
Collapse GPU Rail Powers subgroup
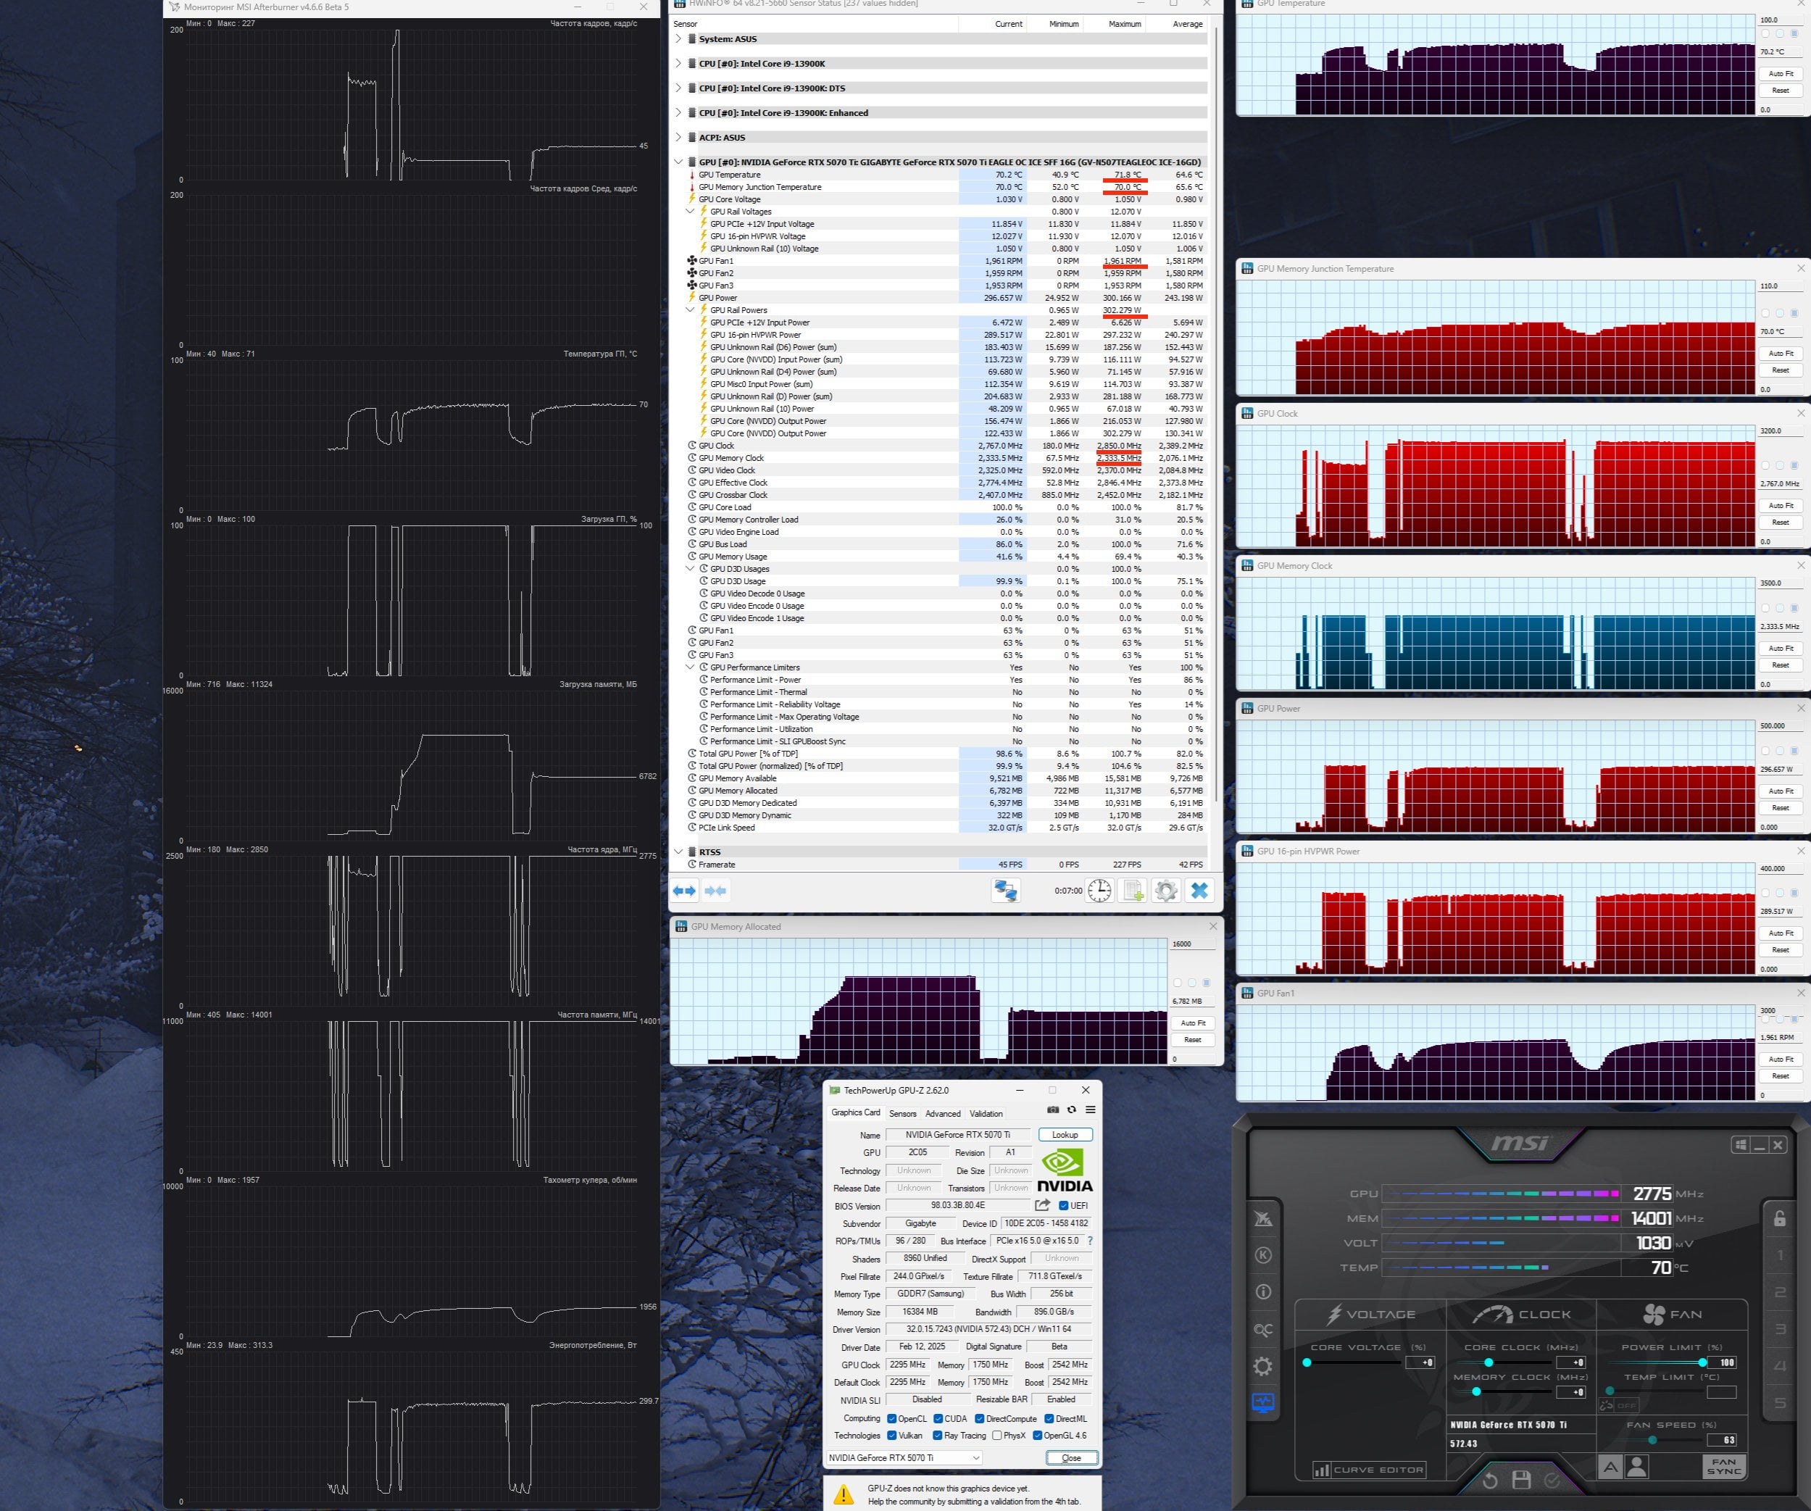pyautogui.click(x=690, y=310)
